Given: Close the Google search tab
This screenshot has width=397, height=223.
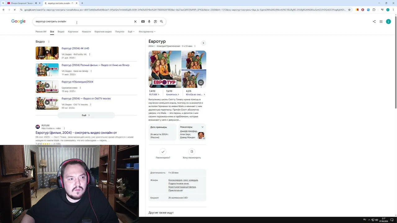Looking at the screenshot, I should coord(77,3).
